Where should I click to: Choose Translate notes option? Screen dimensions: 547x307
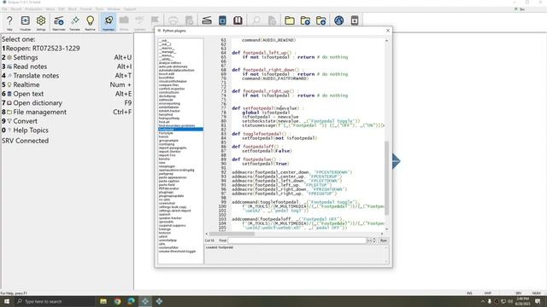(67, 76)
